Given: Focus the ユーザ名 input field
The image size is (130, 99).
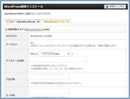Looking at the screenshot, I should tap(50, 91).
